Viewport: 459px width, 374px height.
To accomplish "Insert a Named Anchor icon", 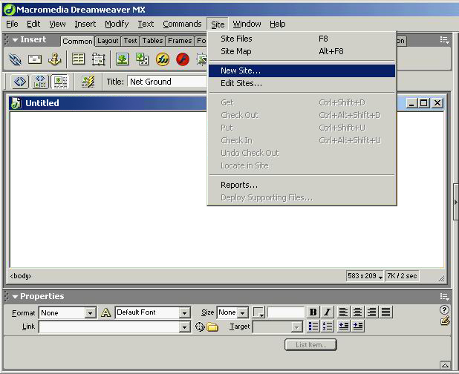I will click(55, 59).
